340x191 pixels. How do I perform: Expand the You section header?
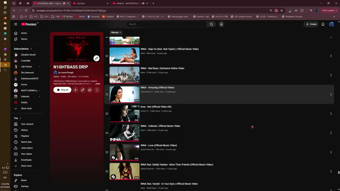(x=18, y=118)
